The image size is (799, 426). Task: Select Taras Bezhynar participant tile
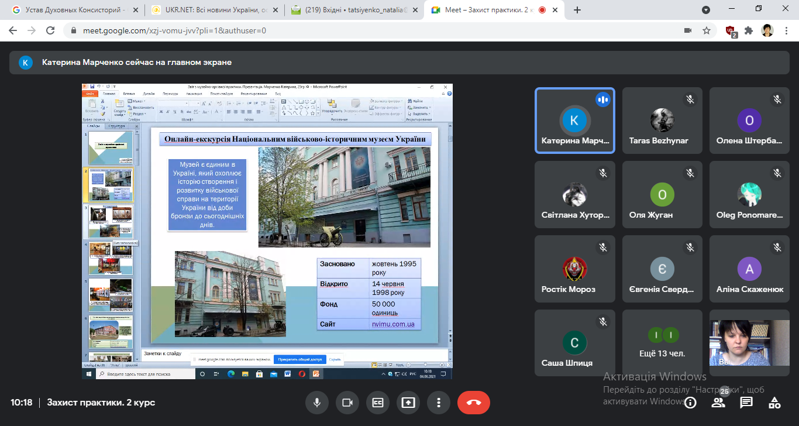(x=662, y=121)
